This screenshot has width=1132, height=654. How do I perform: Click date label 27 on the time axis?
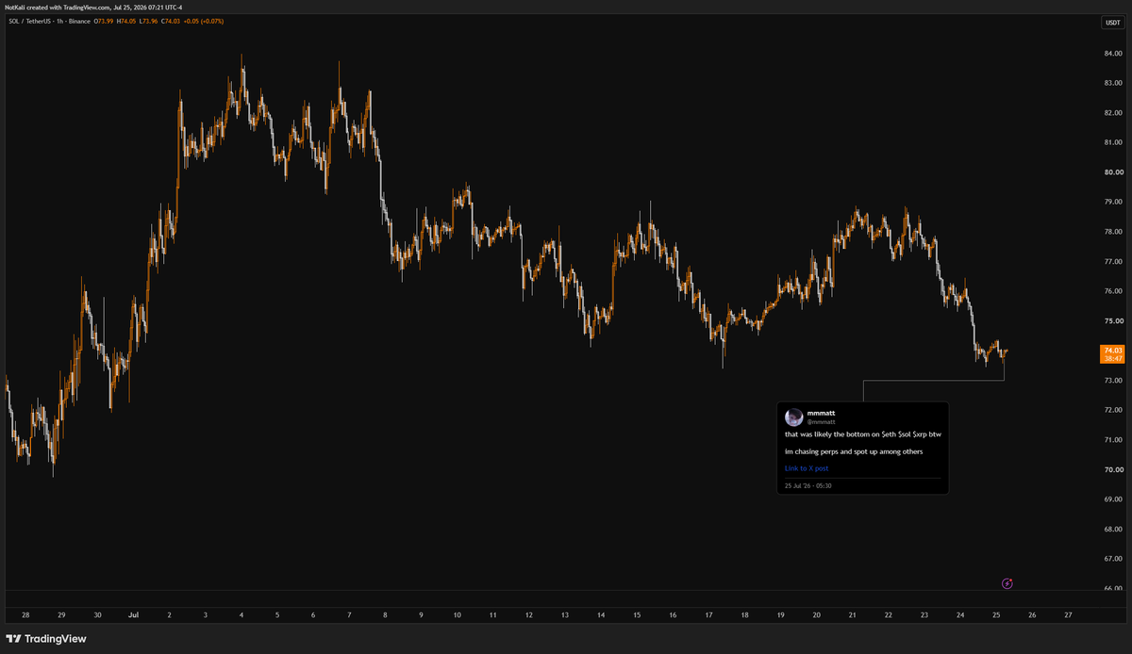[1068, 614]
